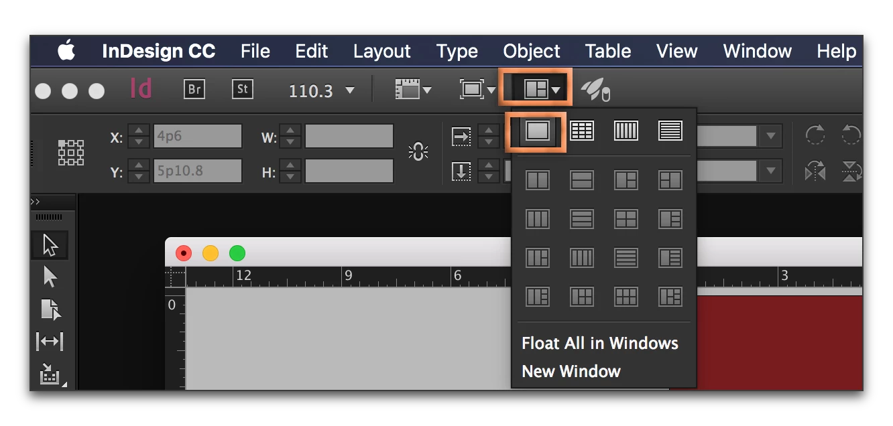Select the Direct Selection tool

(x=50, y=277)
